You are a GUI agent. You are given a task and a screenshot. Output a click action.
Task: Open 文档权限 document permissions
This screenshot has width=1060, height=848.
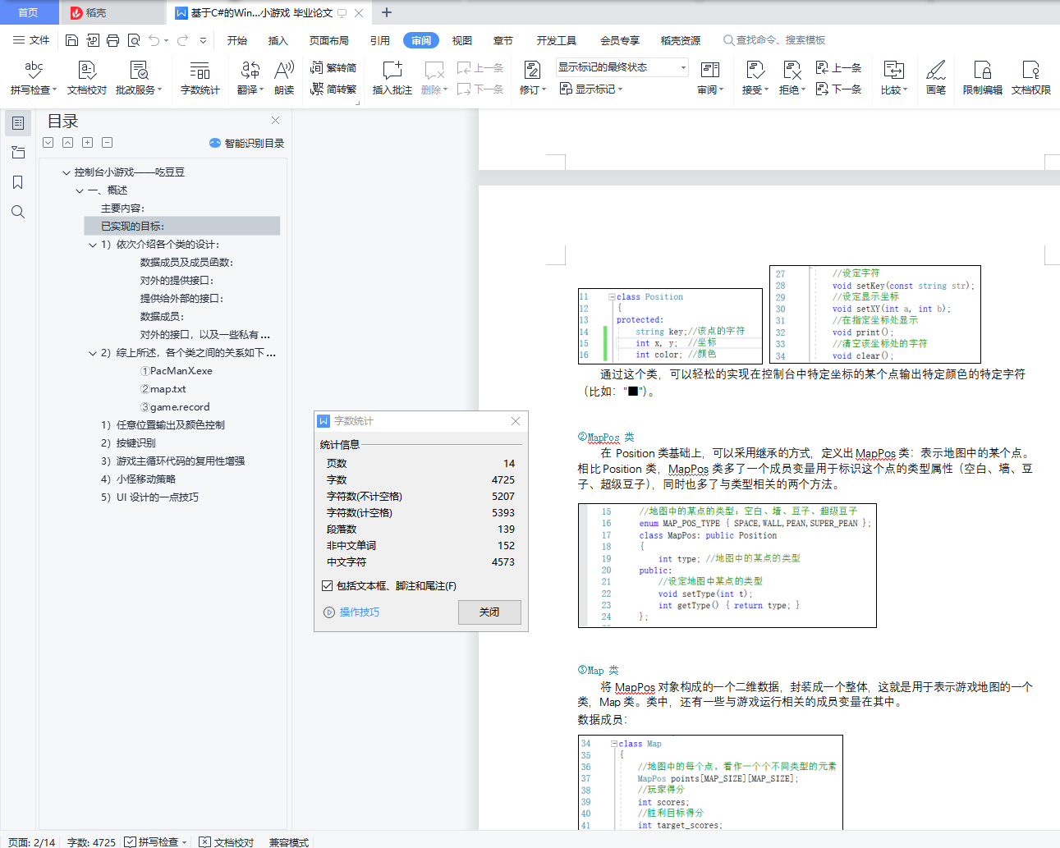[1031, 78]
